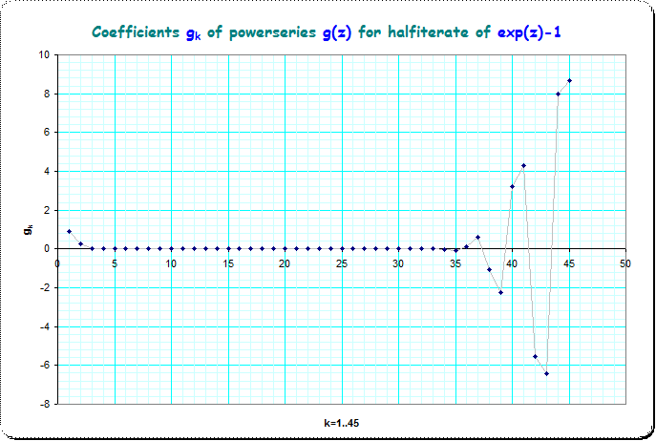This screenshot has height=441, width=656.
Task: Select the x-axis caption k=1..45
Action: pos(341,422)
